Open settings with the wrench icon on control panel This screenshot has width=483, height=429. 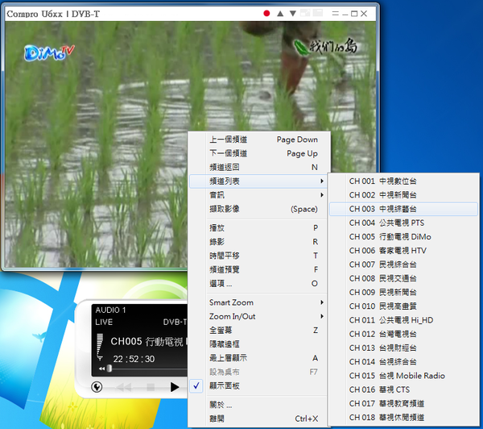coord(97,387)
